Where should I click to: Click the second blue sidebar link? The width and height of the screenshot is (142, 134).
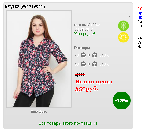pos(140,17)
